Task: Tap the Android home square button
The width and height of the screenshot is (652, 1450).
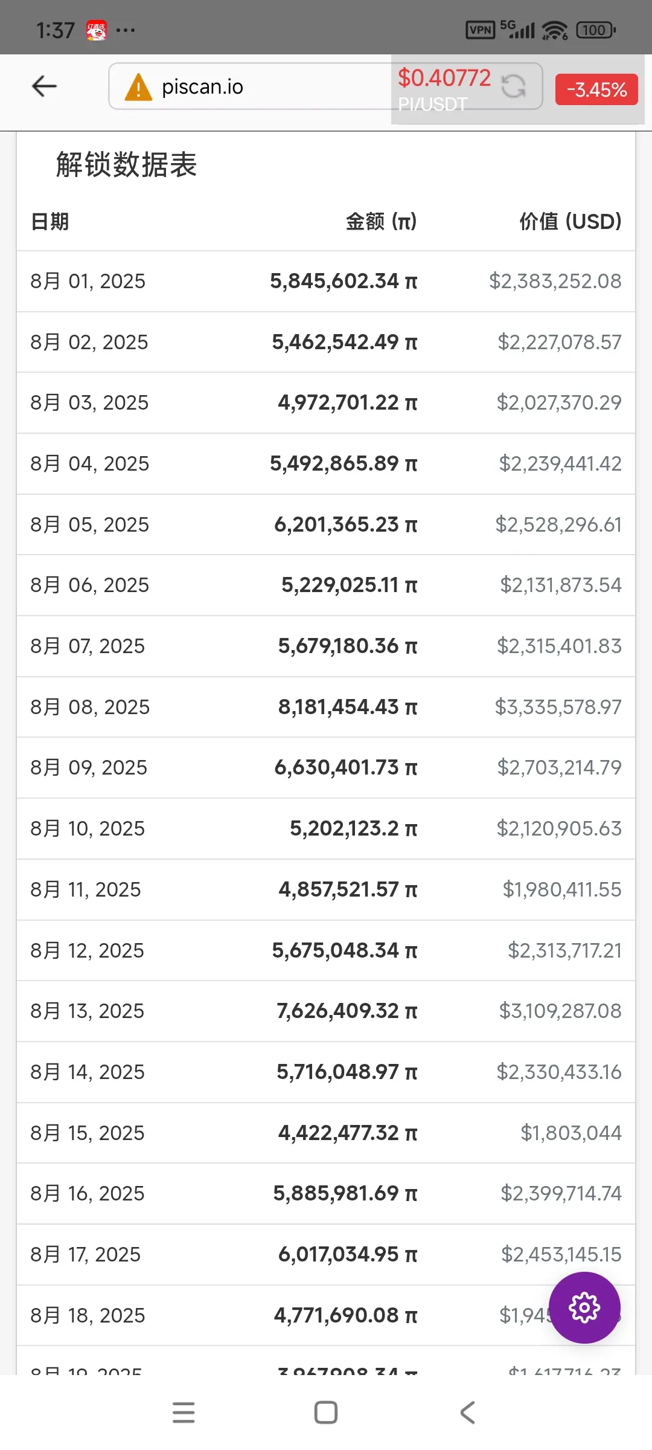Action: click(326, 1413)
